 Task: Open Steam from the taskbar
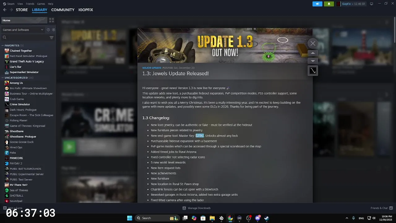tap(266, 218)
